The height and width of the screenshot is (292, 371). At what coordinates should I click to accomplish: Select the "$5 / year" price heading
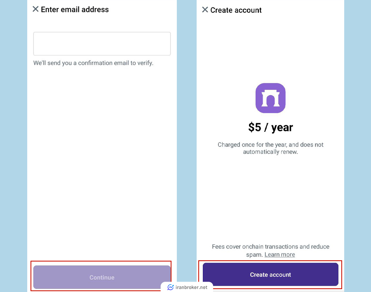pyautogui.click(x=270, y=127)
